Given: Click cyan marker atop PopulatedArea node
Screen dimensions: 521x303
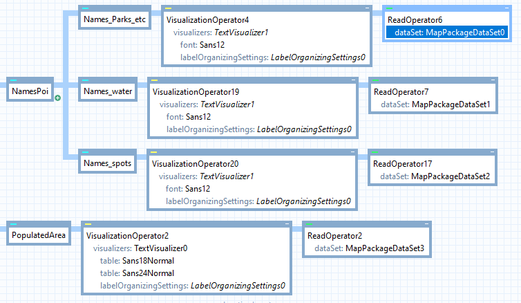Looking at the screenshot, I should point(14,224).
